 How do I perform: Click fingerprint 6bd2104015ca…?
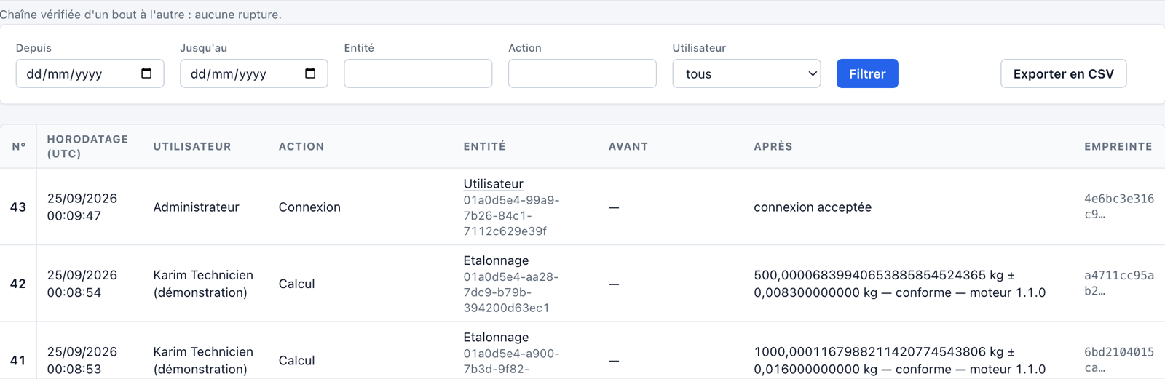1119,359
